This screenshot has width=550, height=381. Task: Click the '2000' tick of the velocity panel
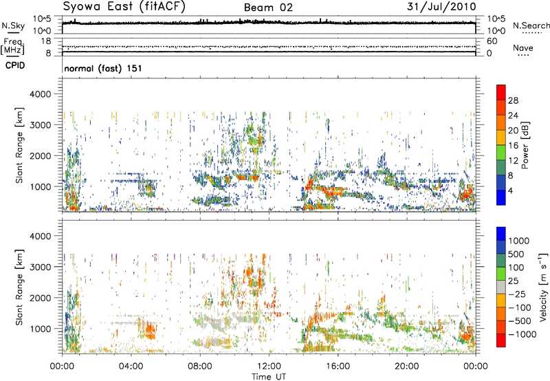tap(40, 298)
